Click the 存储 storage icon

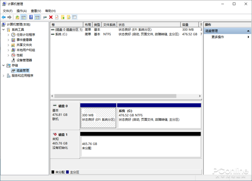pyautogui.click(x=8, y=65)
